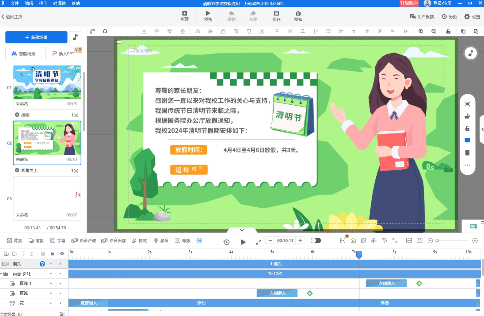Click the 新建 (New) toolbar icon

coord(185,16)
